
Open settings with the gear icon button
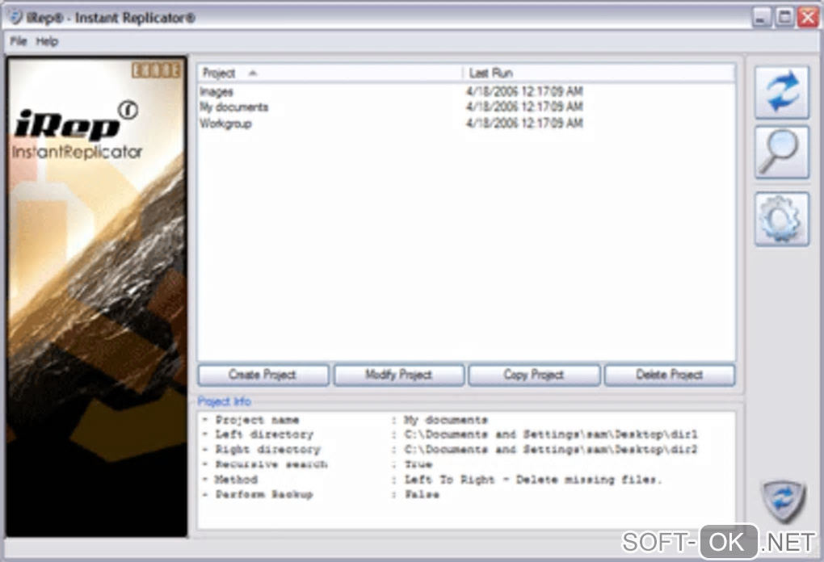[x=782, y=219]
